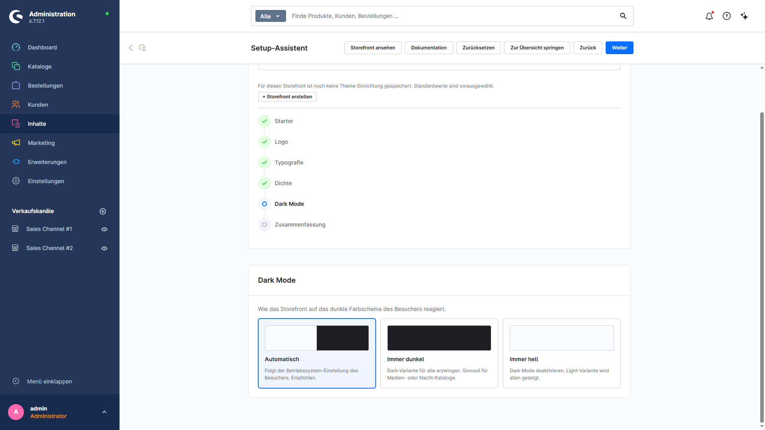Image resolution: width=765 pixels, height=430 pixels.
Task: Click the Sales Channel #1 storefront icon
Action: point(15,229)
